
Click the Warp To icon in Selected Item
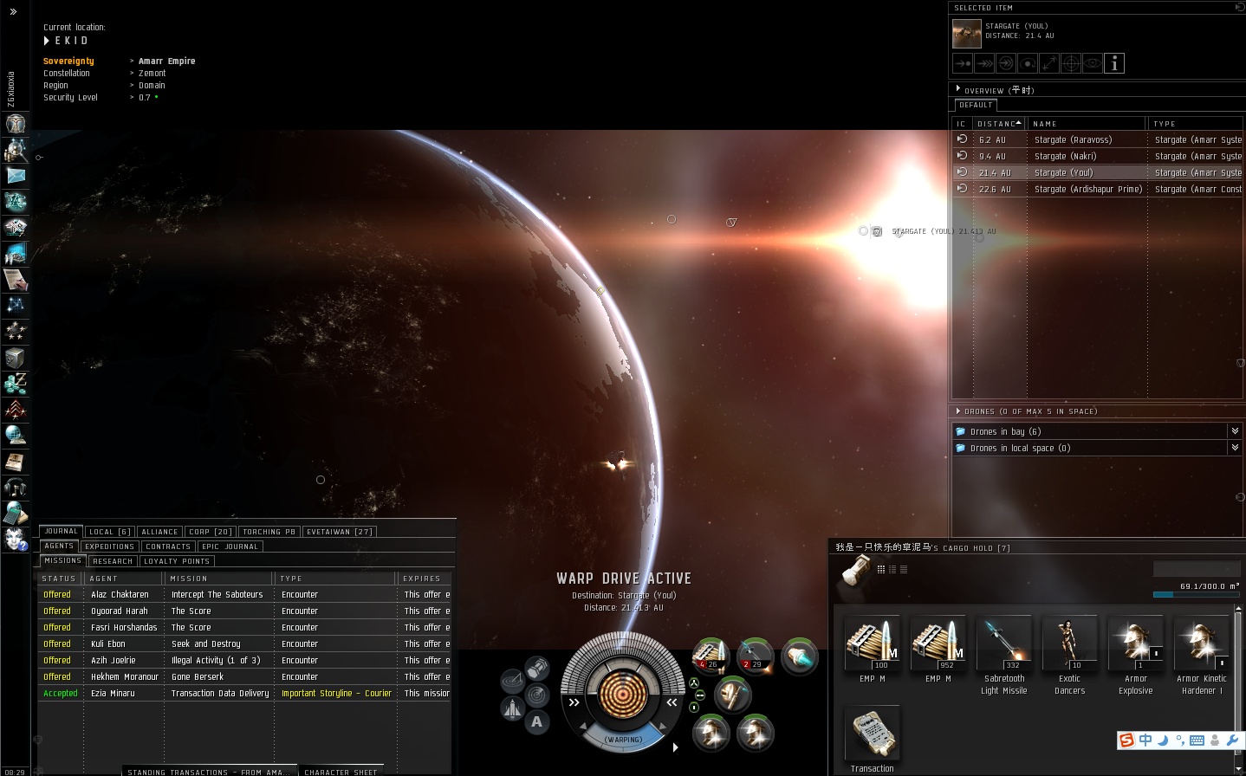[x=984, y=63]
